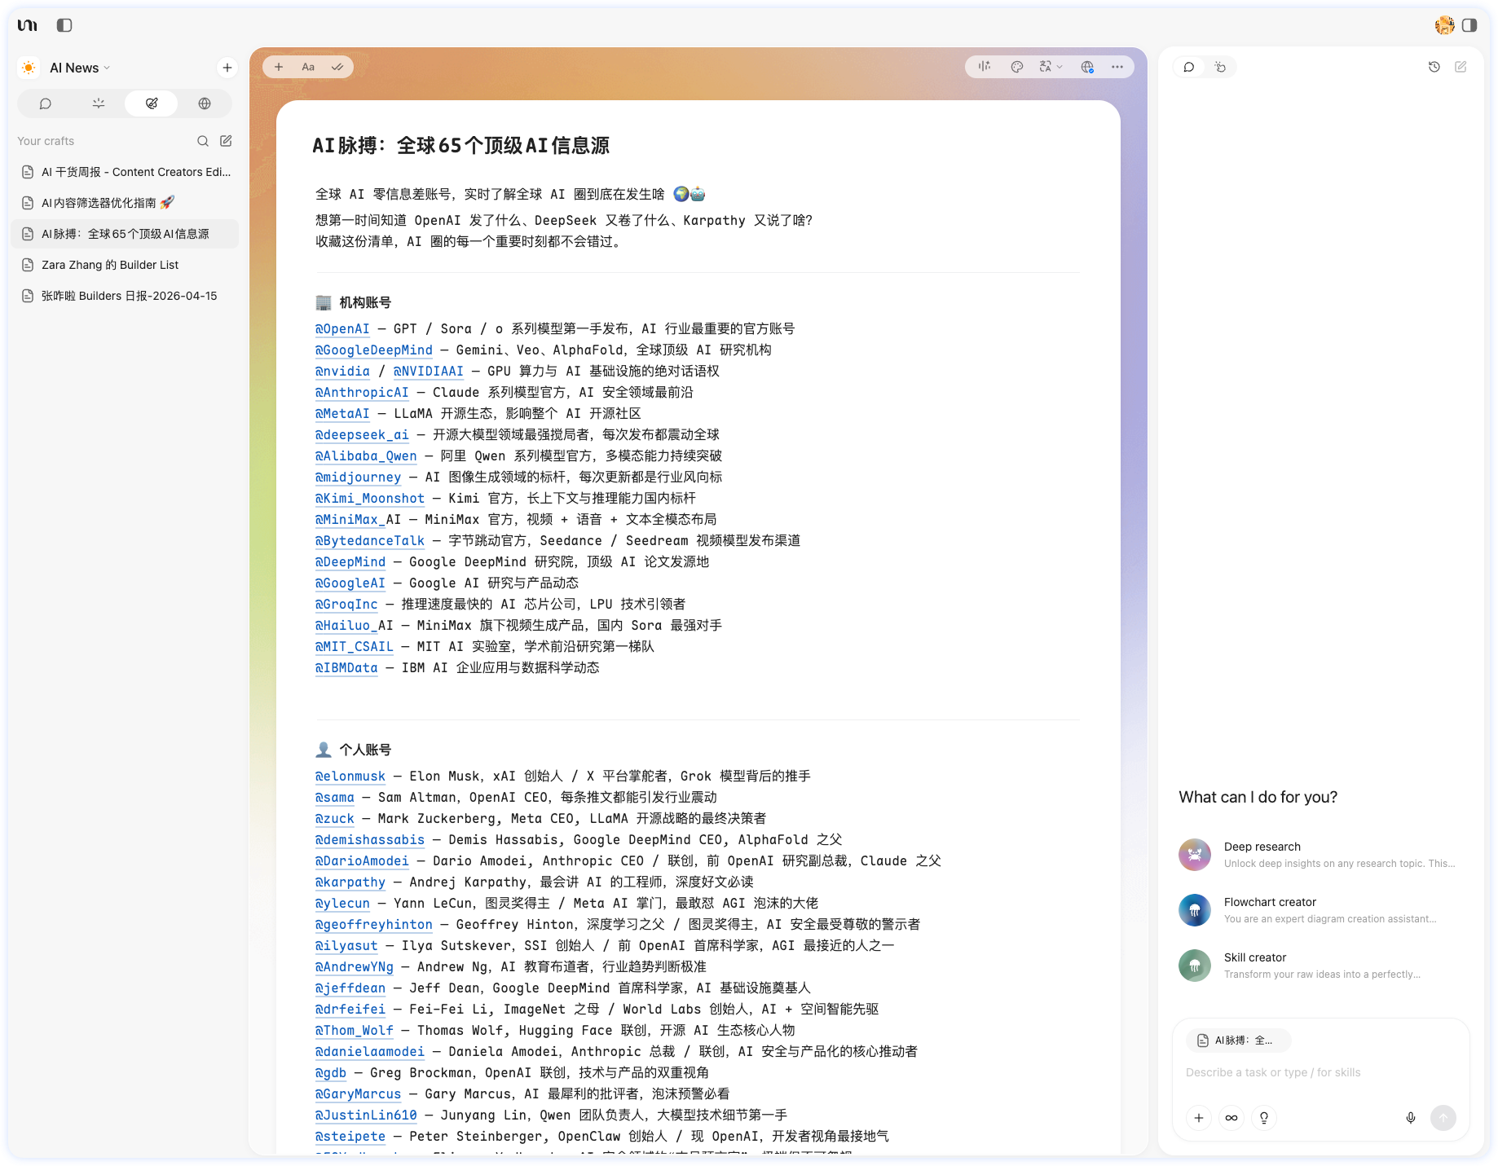The height and width of the screenshot is (1166, 1498).
Task: Open the @OpenAI account link
Action: point(342,329)
